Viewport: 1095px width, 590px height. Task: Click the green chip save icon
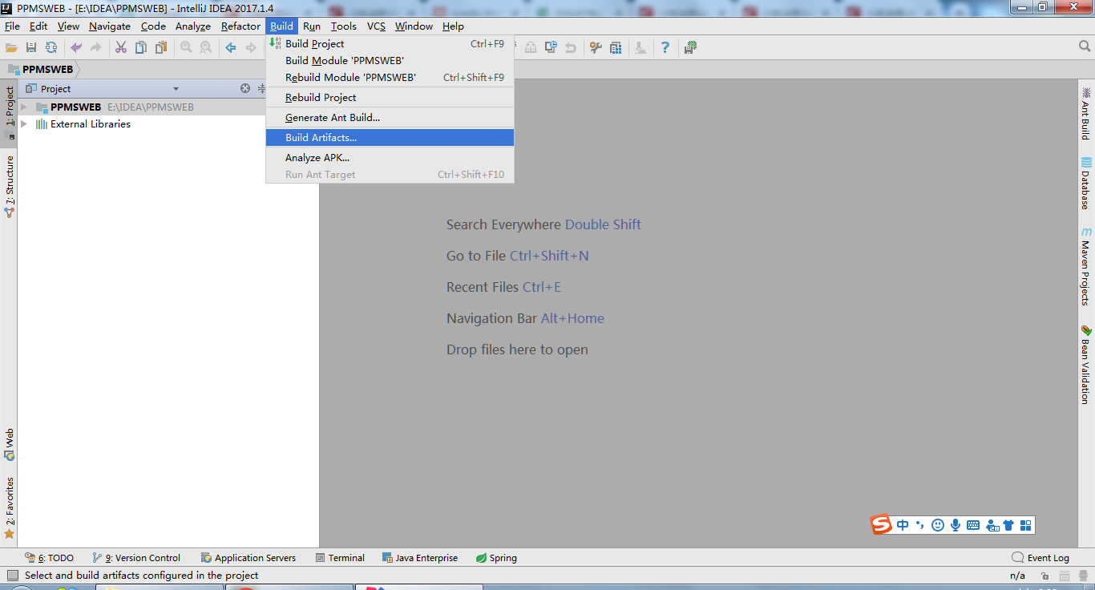point(690,48)
